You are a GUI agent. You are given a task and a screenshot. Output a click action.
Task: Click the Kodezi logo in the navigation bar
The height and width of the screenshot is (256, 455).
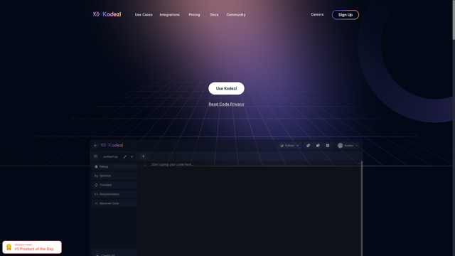(x=107, y=14)
